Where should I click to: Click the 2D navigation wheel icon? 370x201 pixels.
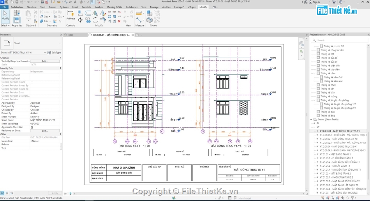point(301,43)
